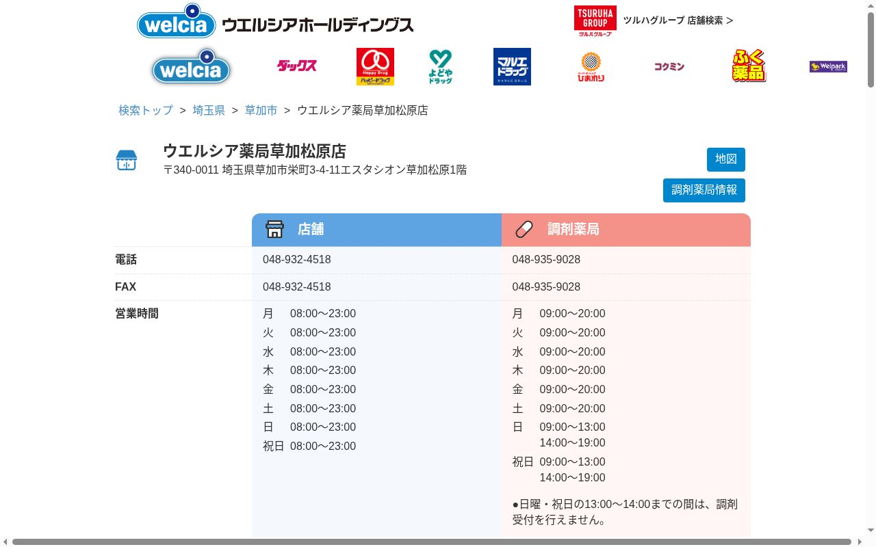Open the Tsuruha Group red logo

(595, 21)
